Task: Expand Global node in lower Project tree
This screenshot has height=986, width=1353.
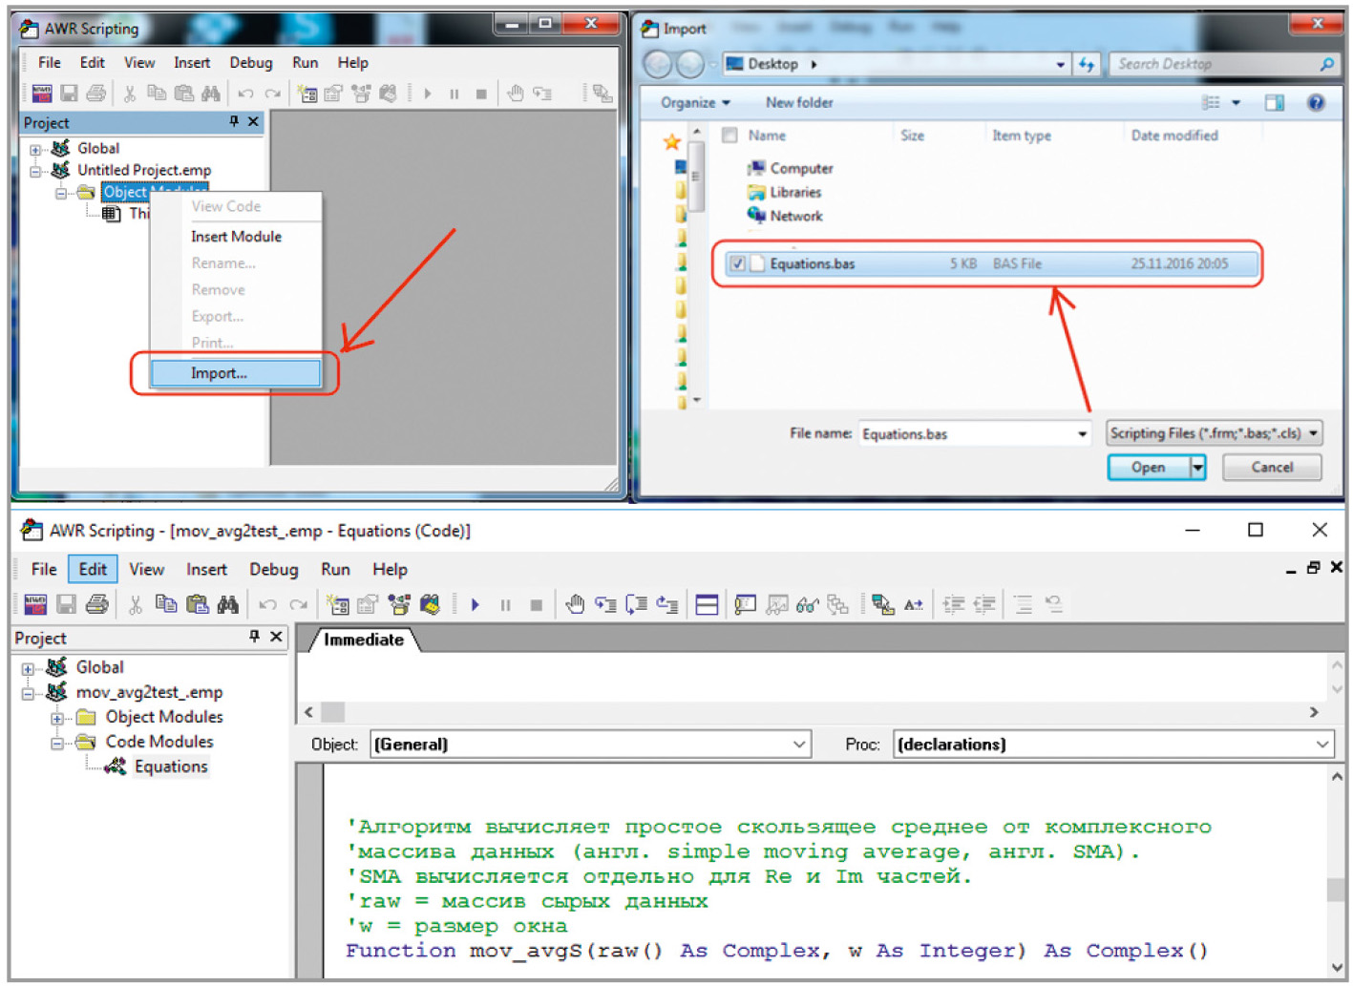Action: 28,668
